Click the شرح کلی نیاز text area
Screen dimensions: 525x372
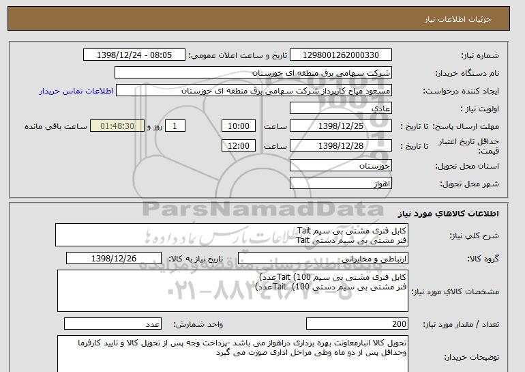pyautogui.click(x=232, y=235)
